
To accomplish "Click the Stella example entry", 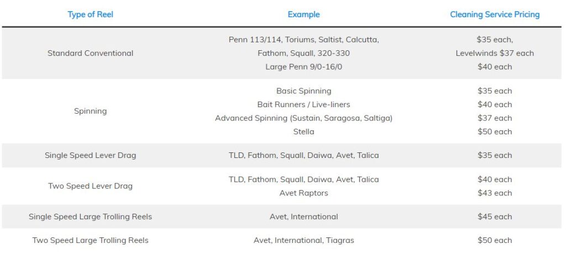I will pyautogui.click(x=303, y=131).
